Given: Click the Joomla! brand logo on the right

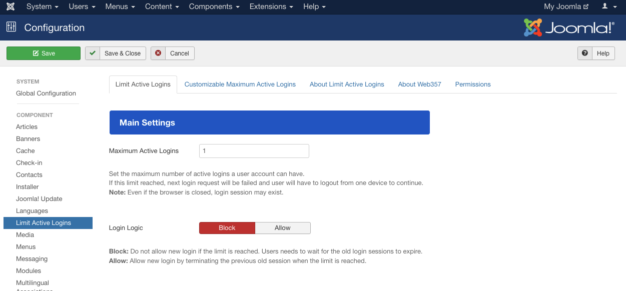Looking at the screenshot, I should click(x=569, y=27).
